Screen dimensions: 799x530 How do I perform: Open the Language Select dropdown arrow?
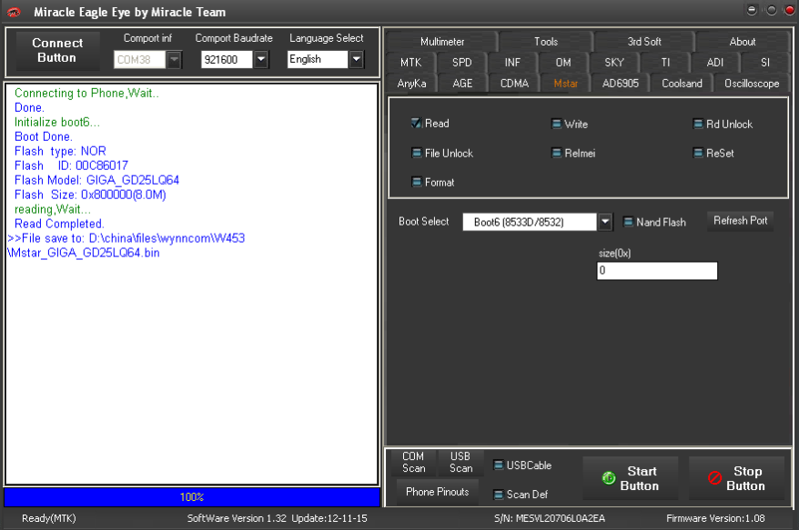pyautogui.click(x=356, y=60)
